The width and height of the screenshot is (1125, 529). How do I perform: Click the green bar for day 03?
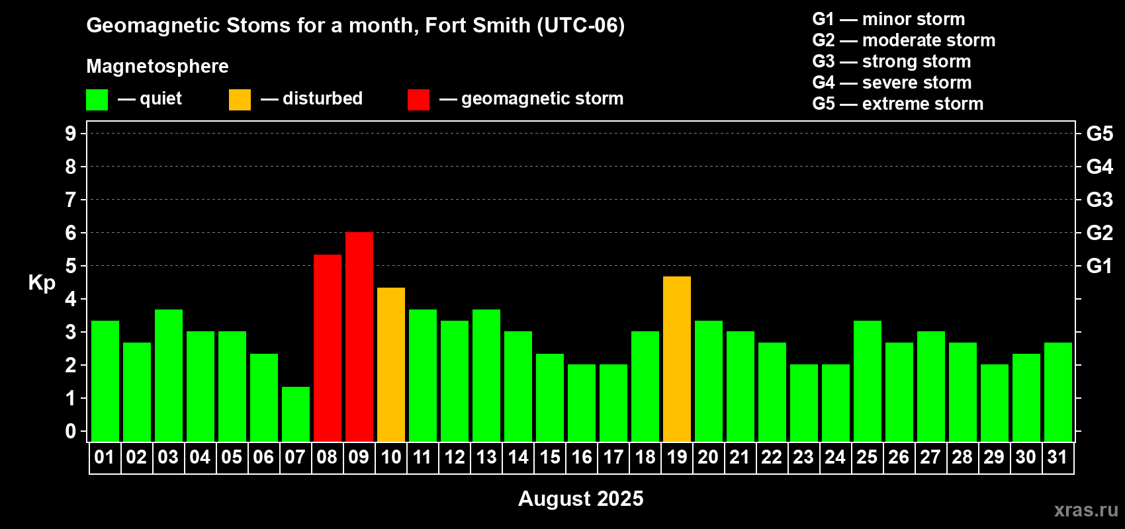point(169,376)
